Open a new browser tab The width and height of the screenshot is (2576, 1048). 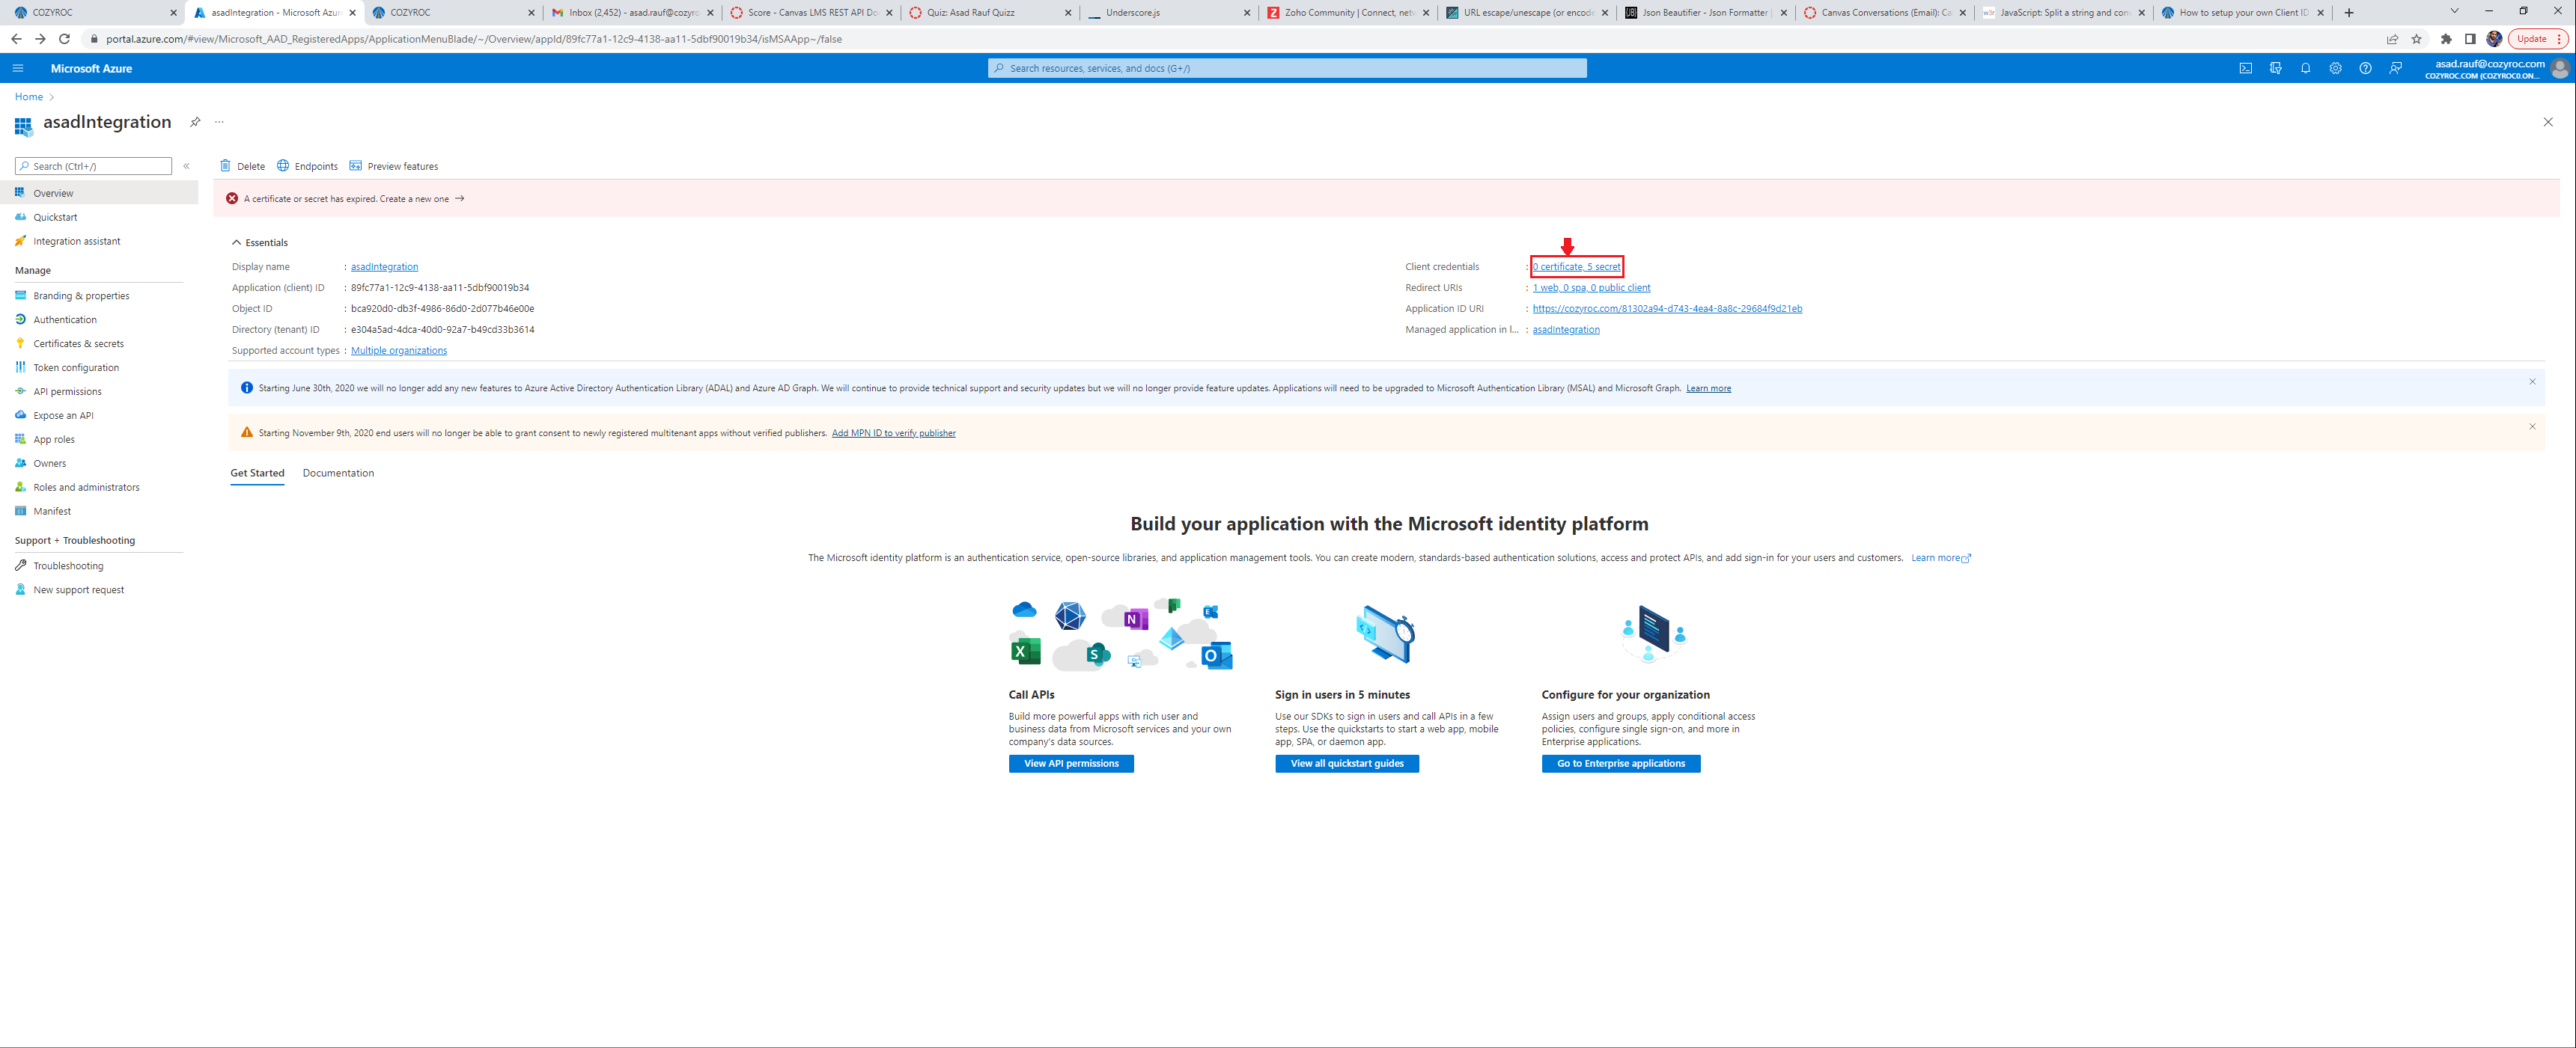pos(2349,13)
